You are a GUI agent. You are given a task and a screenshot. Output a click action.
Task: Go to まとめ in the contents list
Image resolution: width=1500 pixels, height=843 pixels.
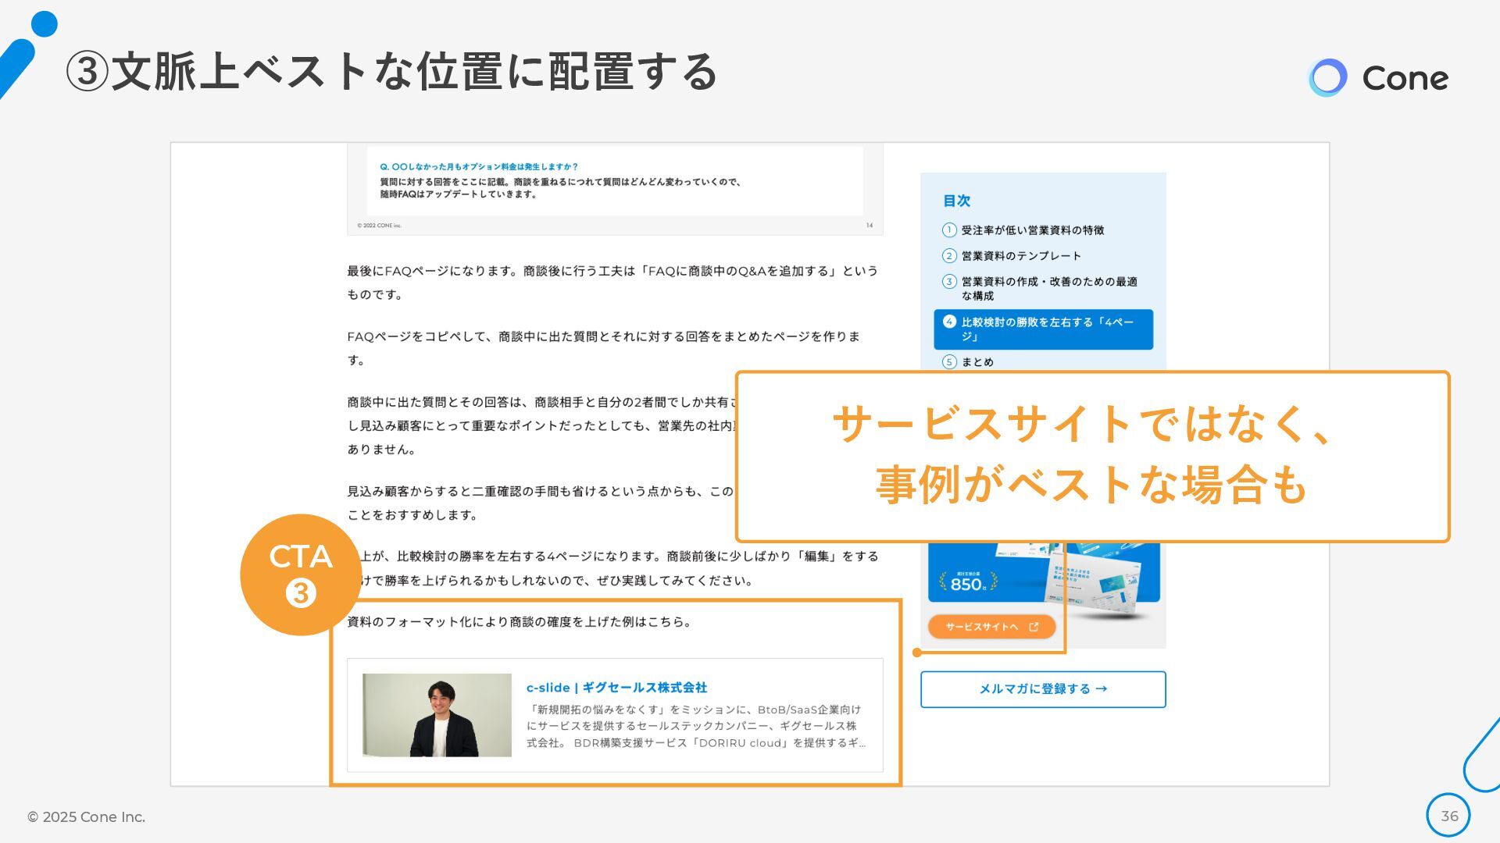pyautogui.click(x=977, y=362)
